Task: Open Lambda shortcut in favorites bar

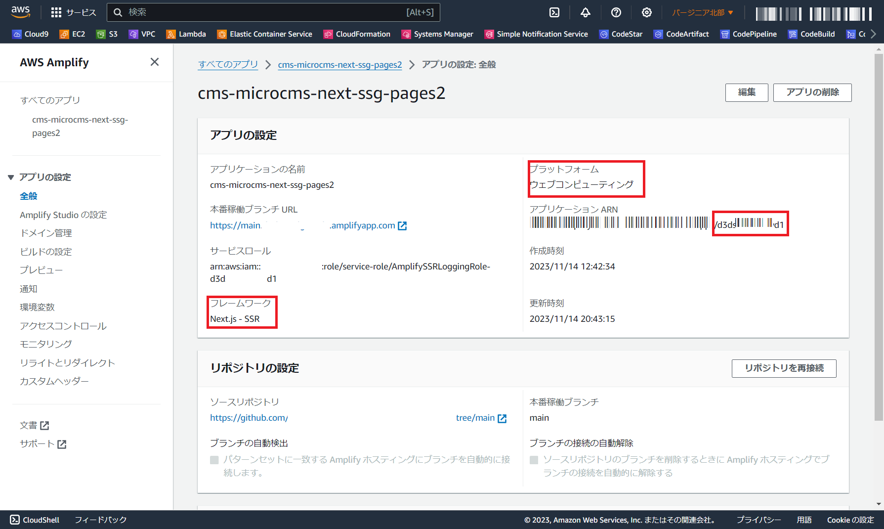Action: [x=186, y=34]
